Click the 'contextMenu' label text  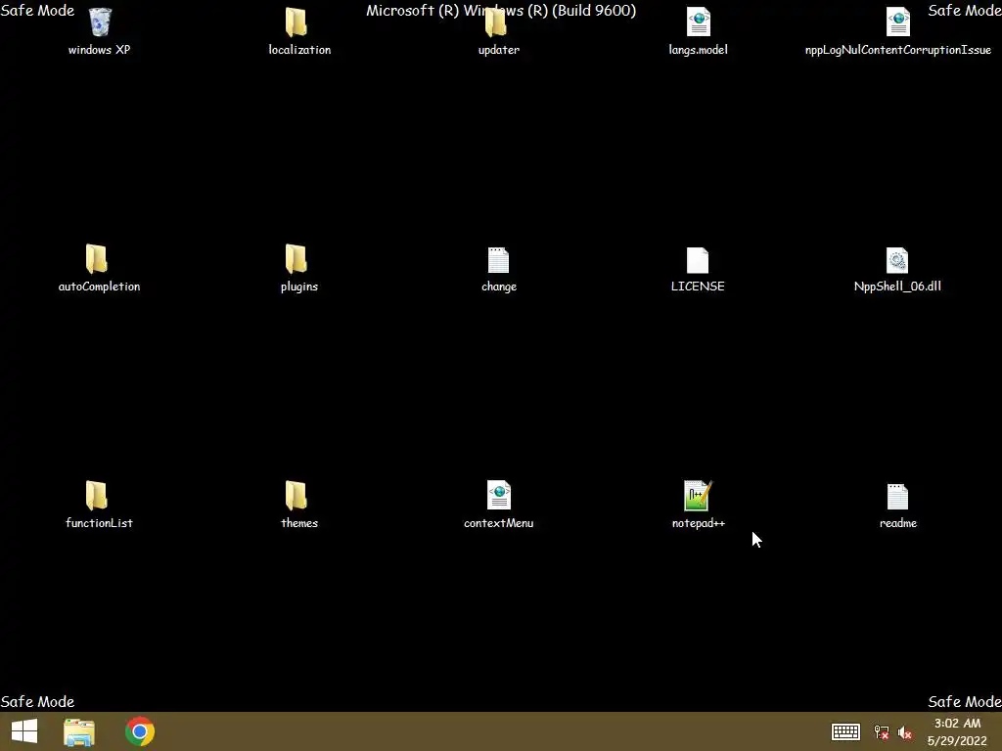498,523
